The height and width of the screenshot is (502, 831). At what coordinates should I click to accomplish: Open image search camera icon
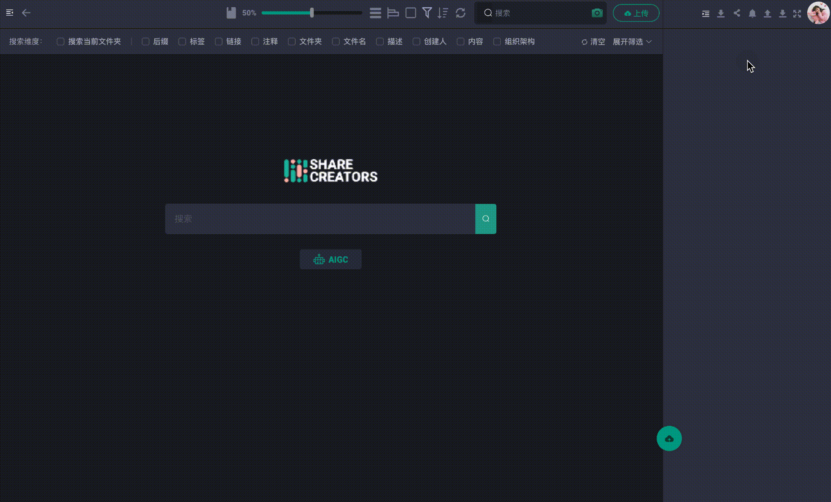coord(597,13)
